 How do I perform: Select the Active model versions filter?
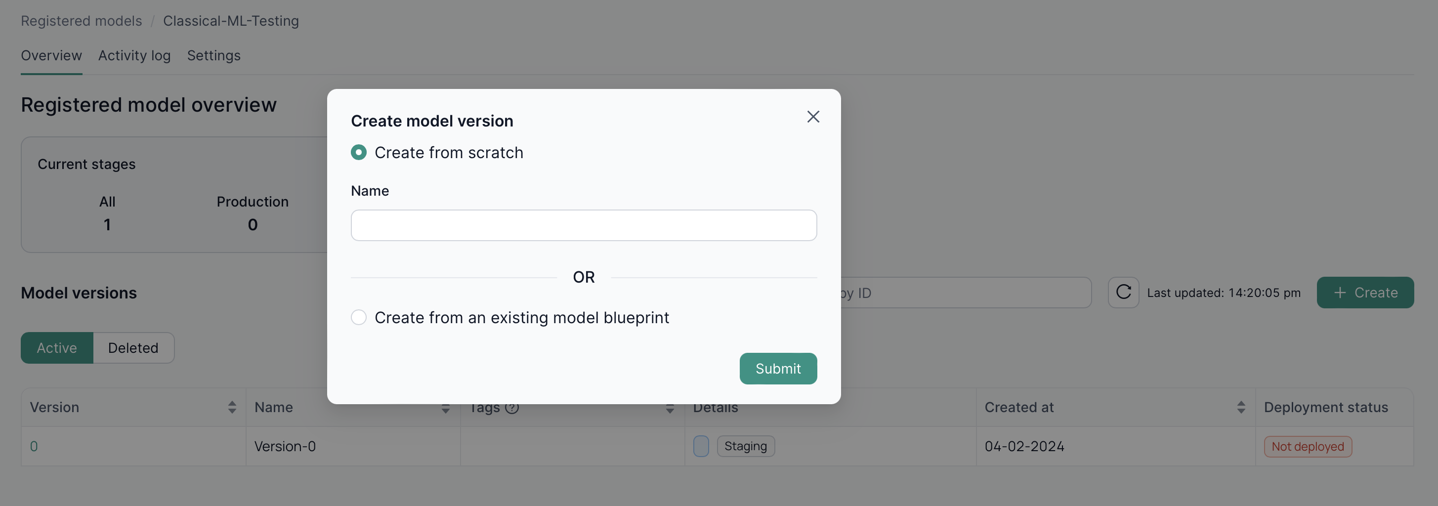(56, 347)
